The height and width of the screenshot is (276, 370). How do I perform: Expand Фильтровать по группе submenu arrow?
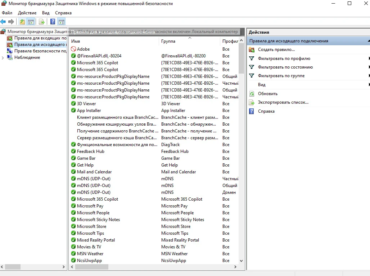pos(369,75)
